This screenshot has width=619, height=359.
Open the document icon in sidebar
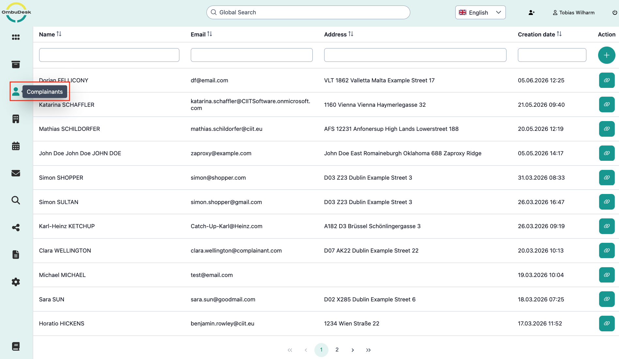point(16,255)
